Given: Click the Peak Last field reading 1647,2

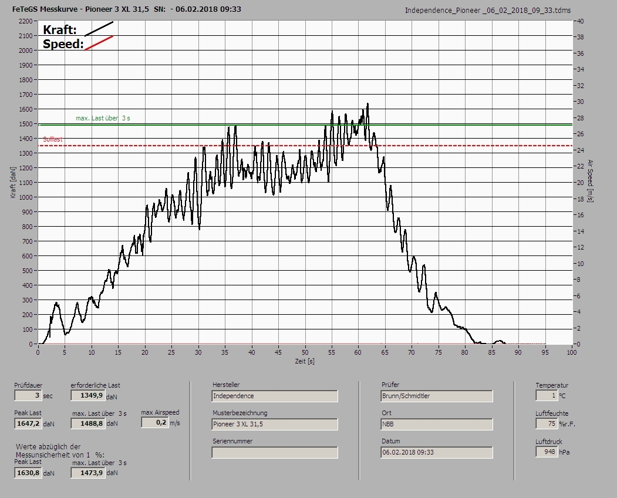Looking at the screenshot, I should click(28, 423).
